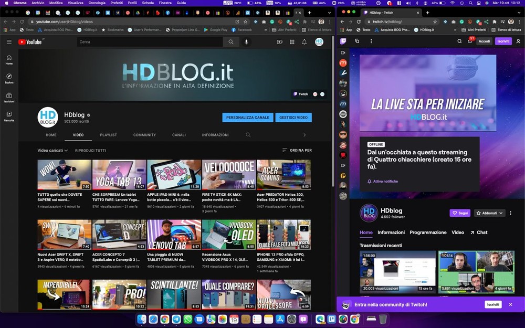Open Iscrizioni in the YouTube sidebar
The width and height of the screenshot is (525, 328).
tap(9, 98)
